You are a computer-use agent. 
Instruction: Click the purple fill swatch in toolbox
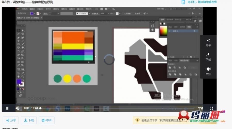(19, 82)
